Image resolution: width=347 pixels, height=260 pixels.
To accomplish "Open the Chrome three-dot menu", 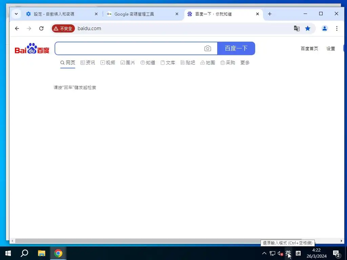I will point(336,28).
